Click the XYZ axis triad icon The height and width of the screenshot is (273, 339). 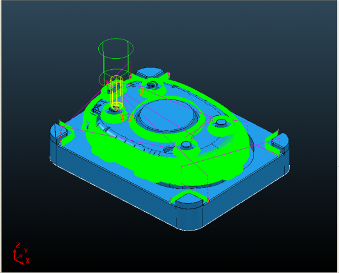click(21, 254)
